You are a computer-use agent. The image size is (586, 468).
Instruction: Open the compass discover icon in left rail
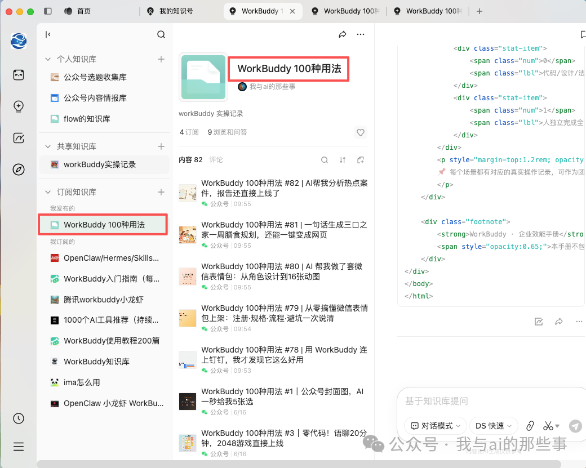[18, 170]
